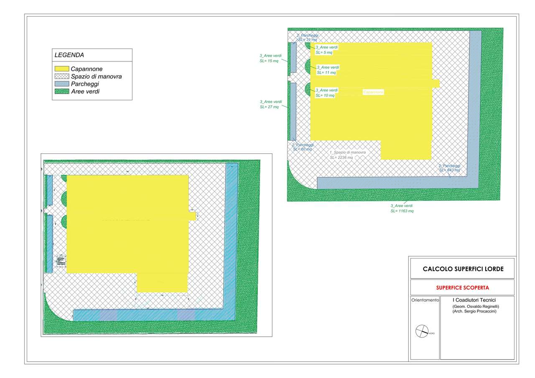Image resolution: width=535 pixels, height=378 pixels.
Task: Click the Aree verdi SL= 1163 mq label
Action: [x=402, y=208]
